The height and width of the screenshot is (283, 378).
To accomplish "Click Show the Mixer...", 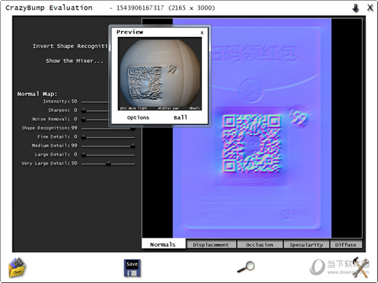I will (74, 61).
